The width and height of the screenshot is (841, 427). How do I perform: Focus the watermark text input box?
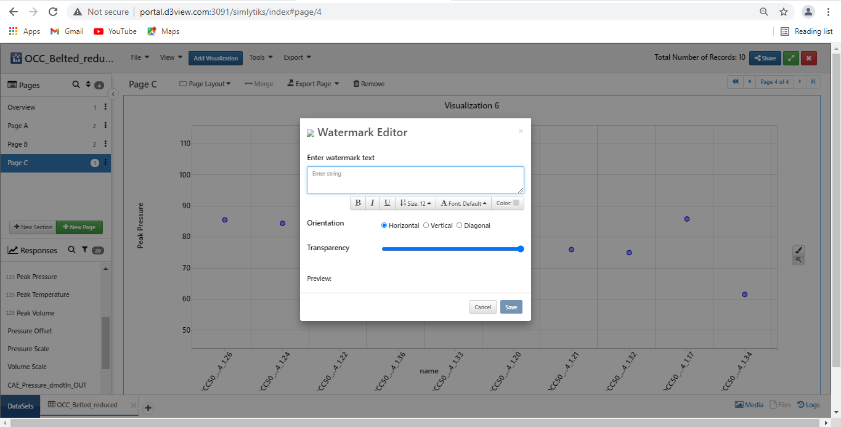pos(415,180)
